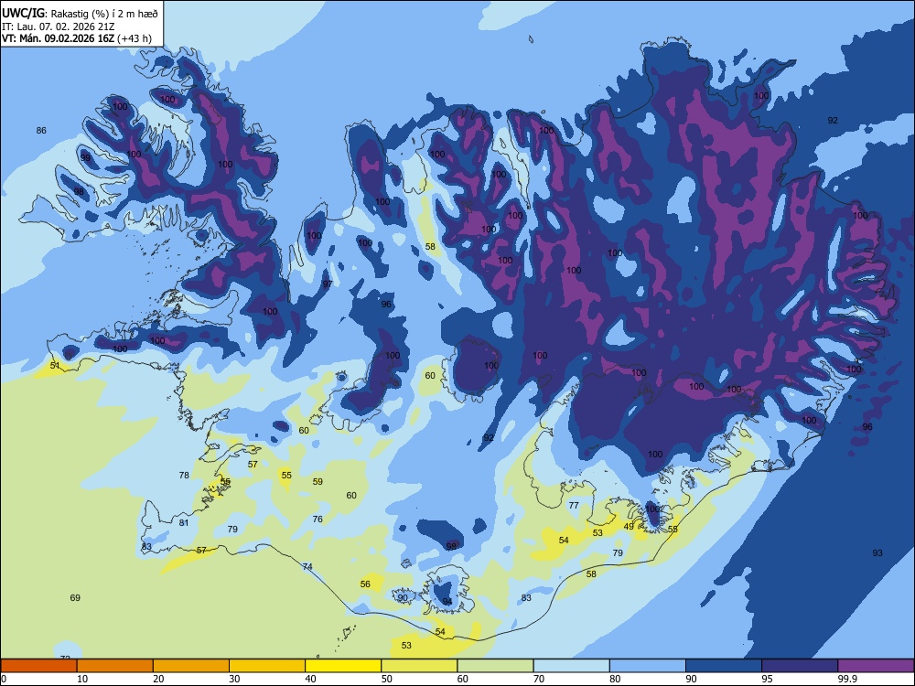
Task: Click the '94' value on the island
Action: coord(447,602)
